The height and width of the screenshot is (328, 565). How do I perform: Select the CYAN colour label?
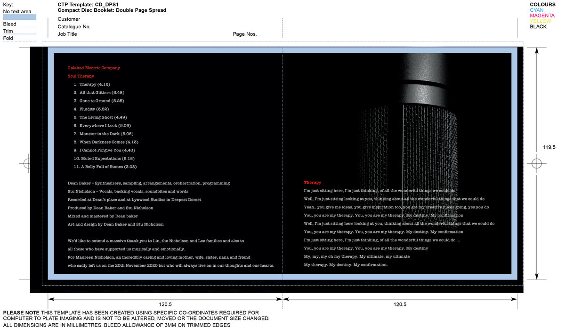[536, 10]
